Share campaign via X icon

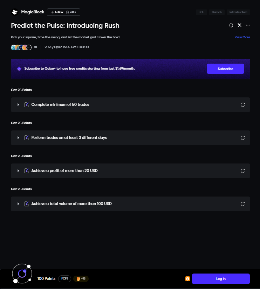[240, 25]
